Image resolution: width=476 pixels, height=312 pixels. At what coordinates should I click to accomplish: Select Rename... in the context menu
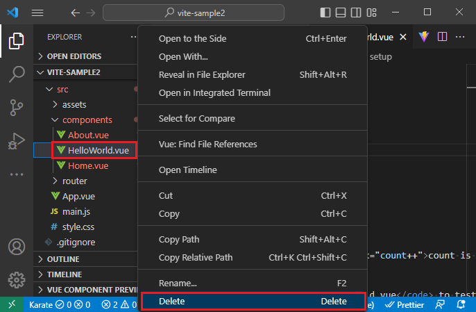[178, 284]
